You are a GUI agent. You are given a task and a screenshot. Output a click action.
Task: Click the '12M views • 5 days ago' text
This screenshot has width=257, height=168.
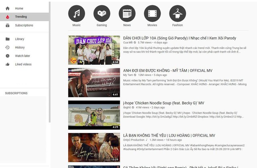pyautogui.click(x=153, y=75)
